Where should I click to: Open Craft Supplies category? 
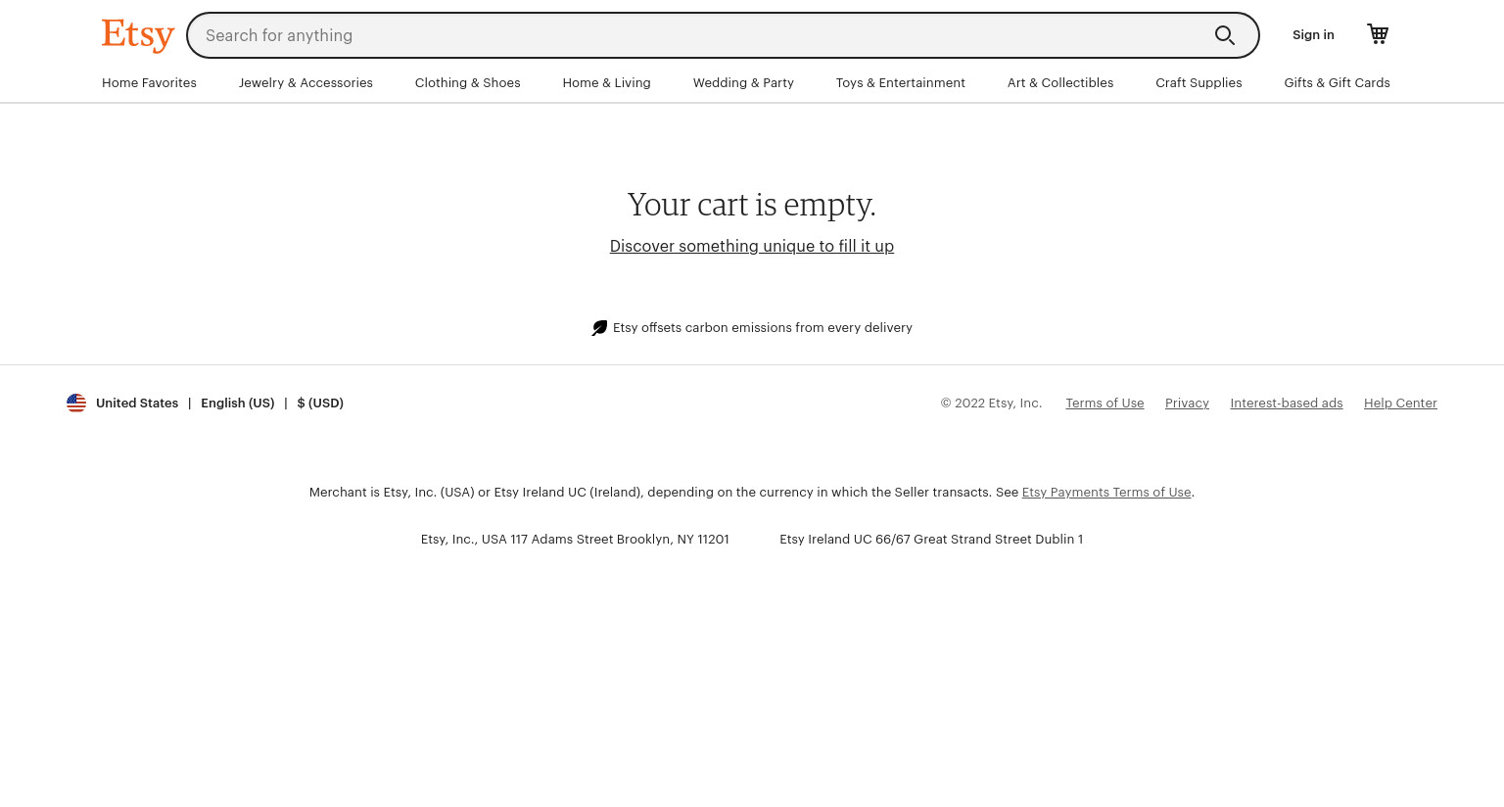(1198, 83)
